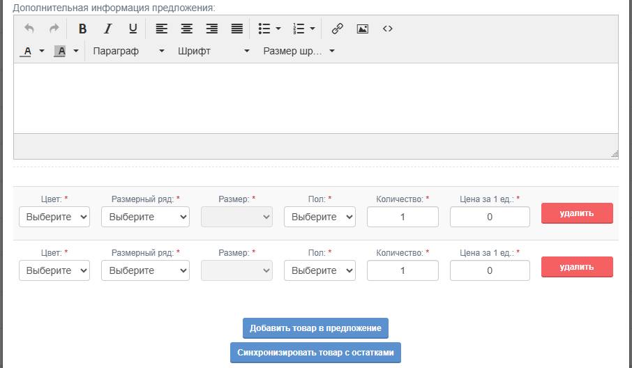Open Цвет dropdown in second product row
Viewport: 632px width, 368px height.
(x=54, y=270)
